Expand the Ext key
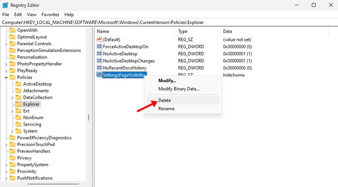Screen dimensions: 338x187 tap(12, 111)
